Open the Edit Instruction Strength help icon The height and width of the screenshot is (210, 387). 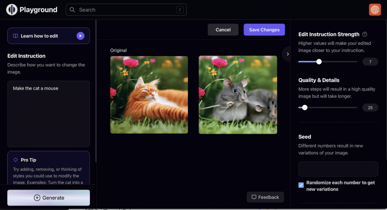point(365,34)
